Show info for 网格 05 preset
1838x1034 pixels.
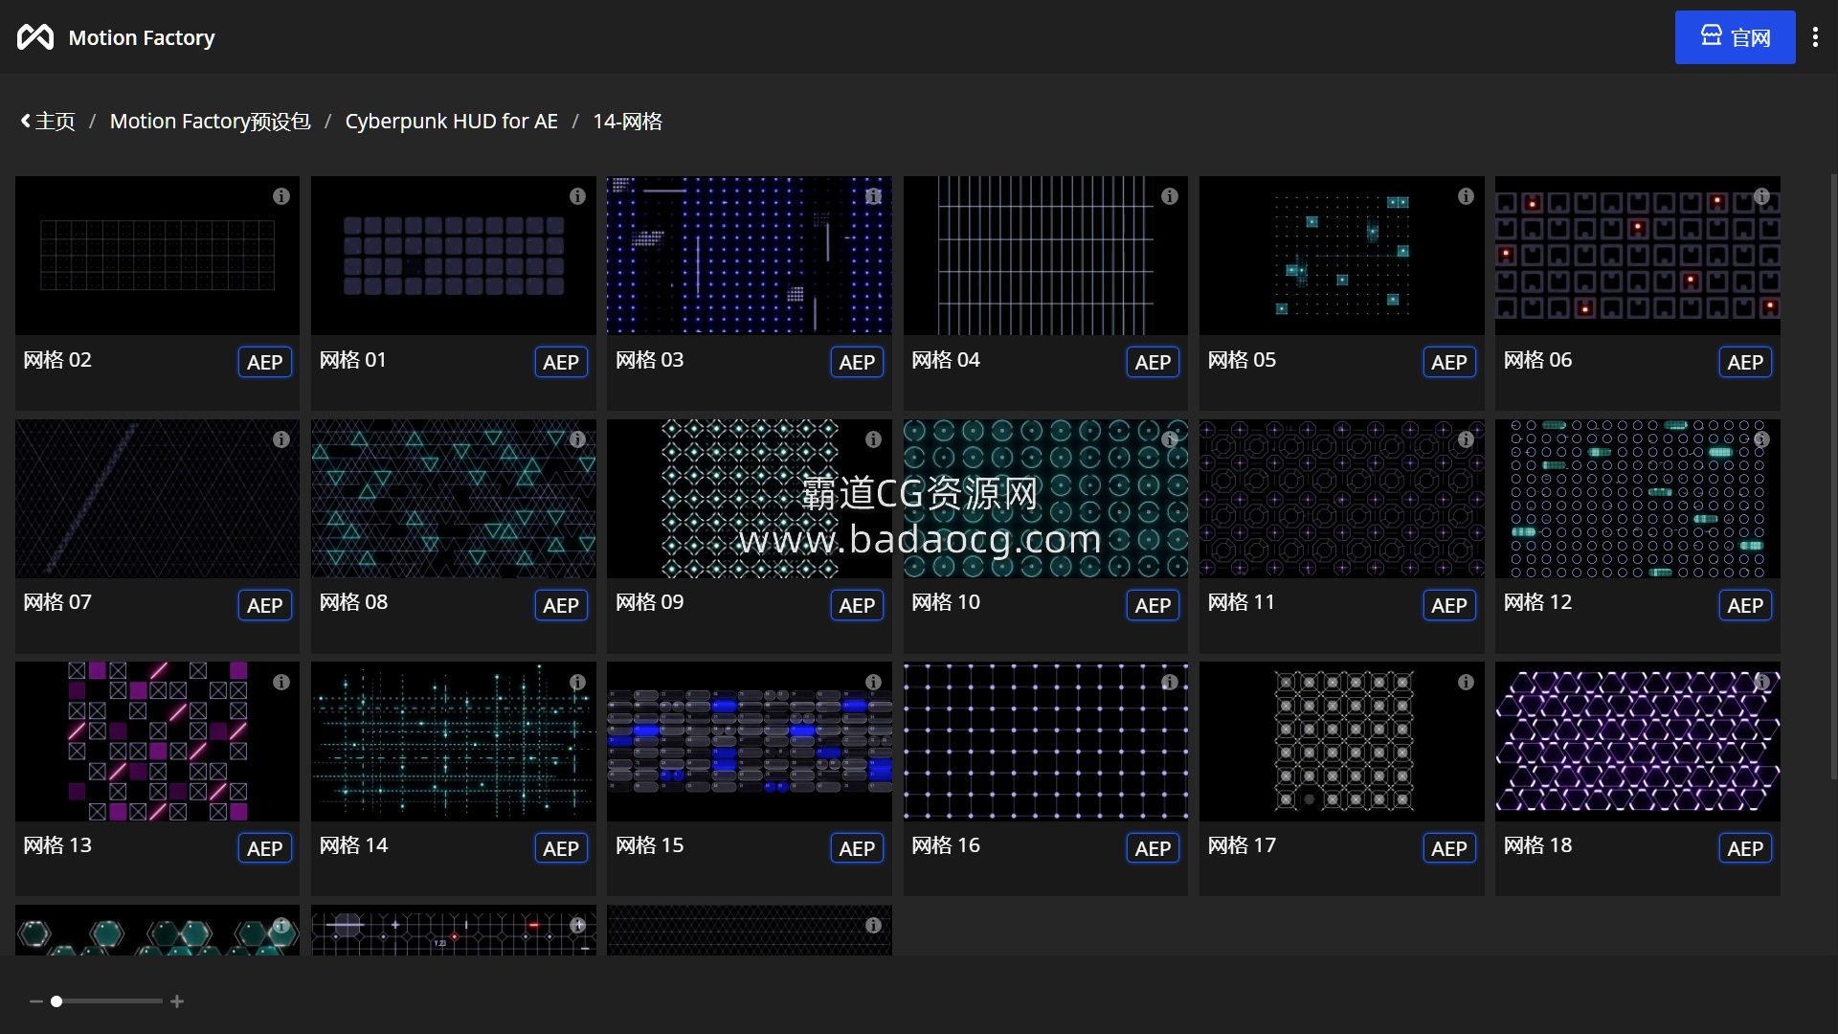click(x=1466, y=196)
